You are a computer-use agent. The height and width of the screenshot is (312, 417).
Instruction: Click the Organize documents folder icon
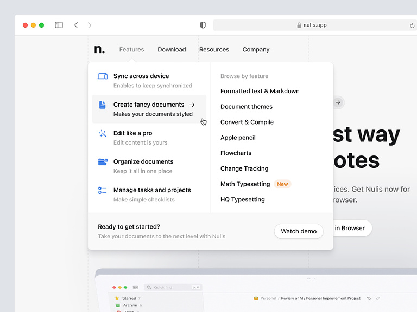(102, 162)
